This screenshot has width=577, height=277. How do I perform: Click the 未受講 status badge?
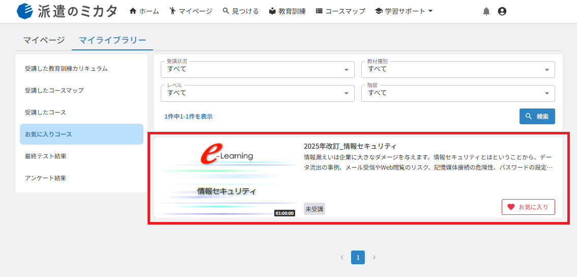[314, 209]
